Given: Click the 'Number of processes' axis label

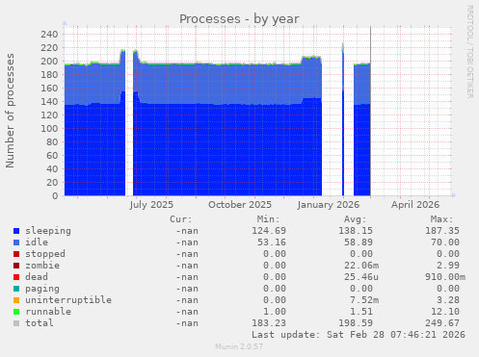Looking at the screenshot, I should [10, 111].
